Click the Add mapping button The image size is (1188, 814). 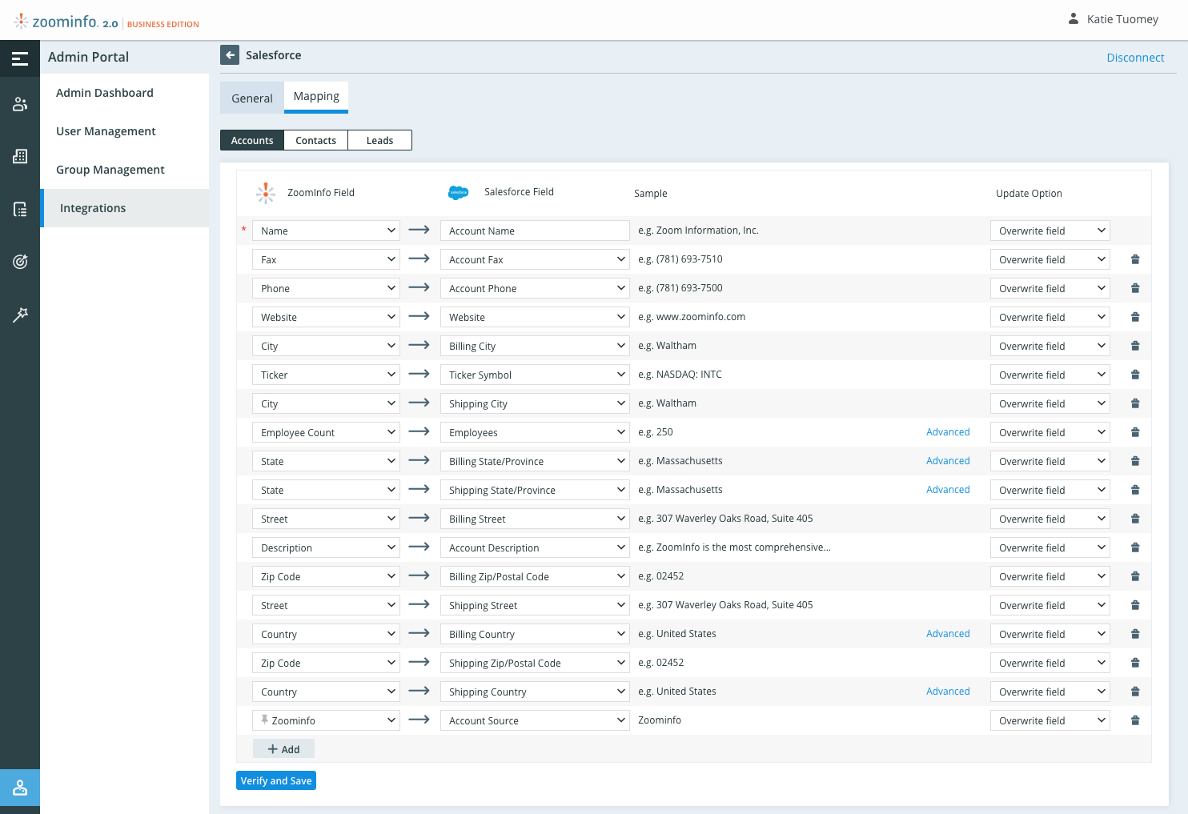283,749
